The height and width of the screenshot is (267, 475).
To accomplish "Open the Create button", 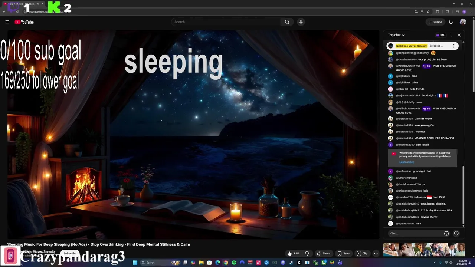I will click(x=435, y=22).
